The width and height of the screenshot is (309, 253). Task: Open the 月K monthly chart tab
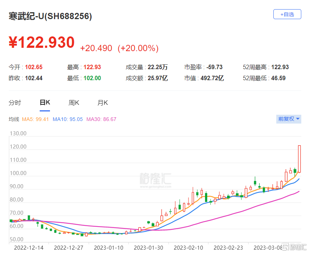click(x=103, y=103)
